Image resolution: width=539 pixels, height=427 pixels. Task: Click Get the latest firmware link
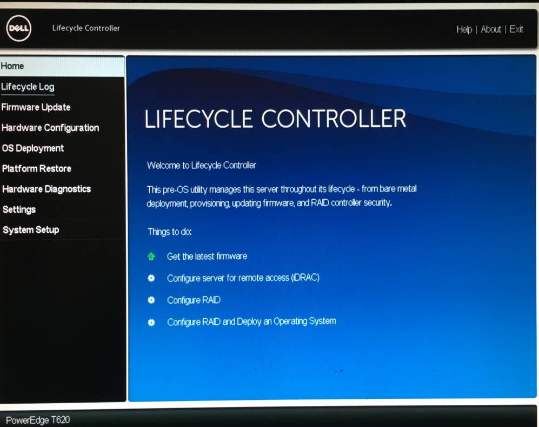(x=207, y=257)
